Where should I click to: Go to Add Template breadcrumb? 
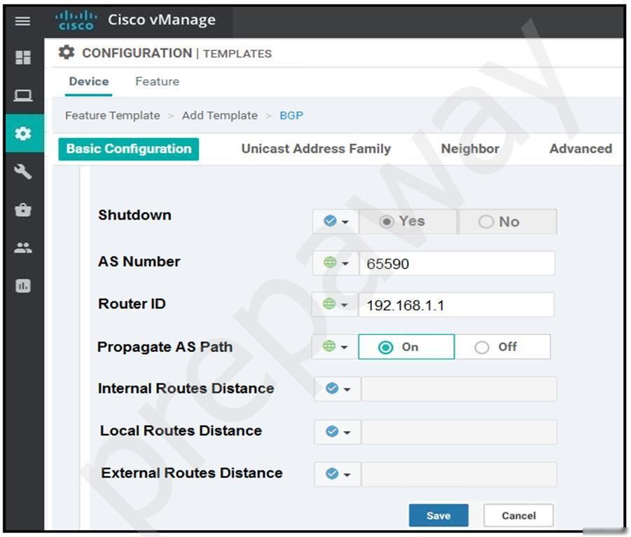pyautogui.click(x=220, y=116)
